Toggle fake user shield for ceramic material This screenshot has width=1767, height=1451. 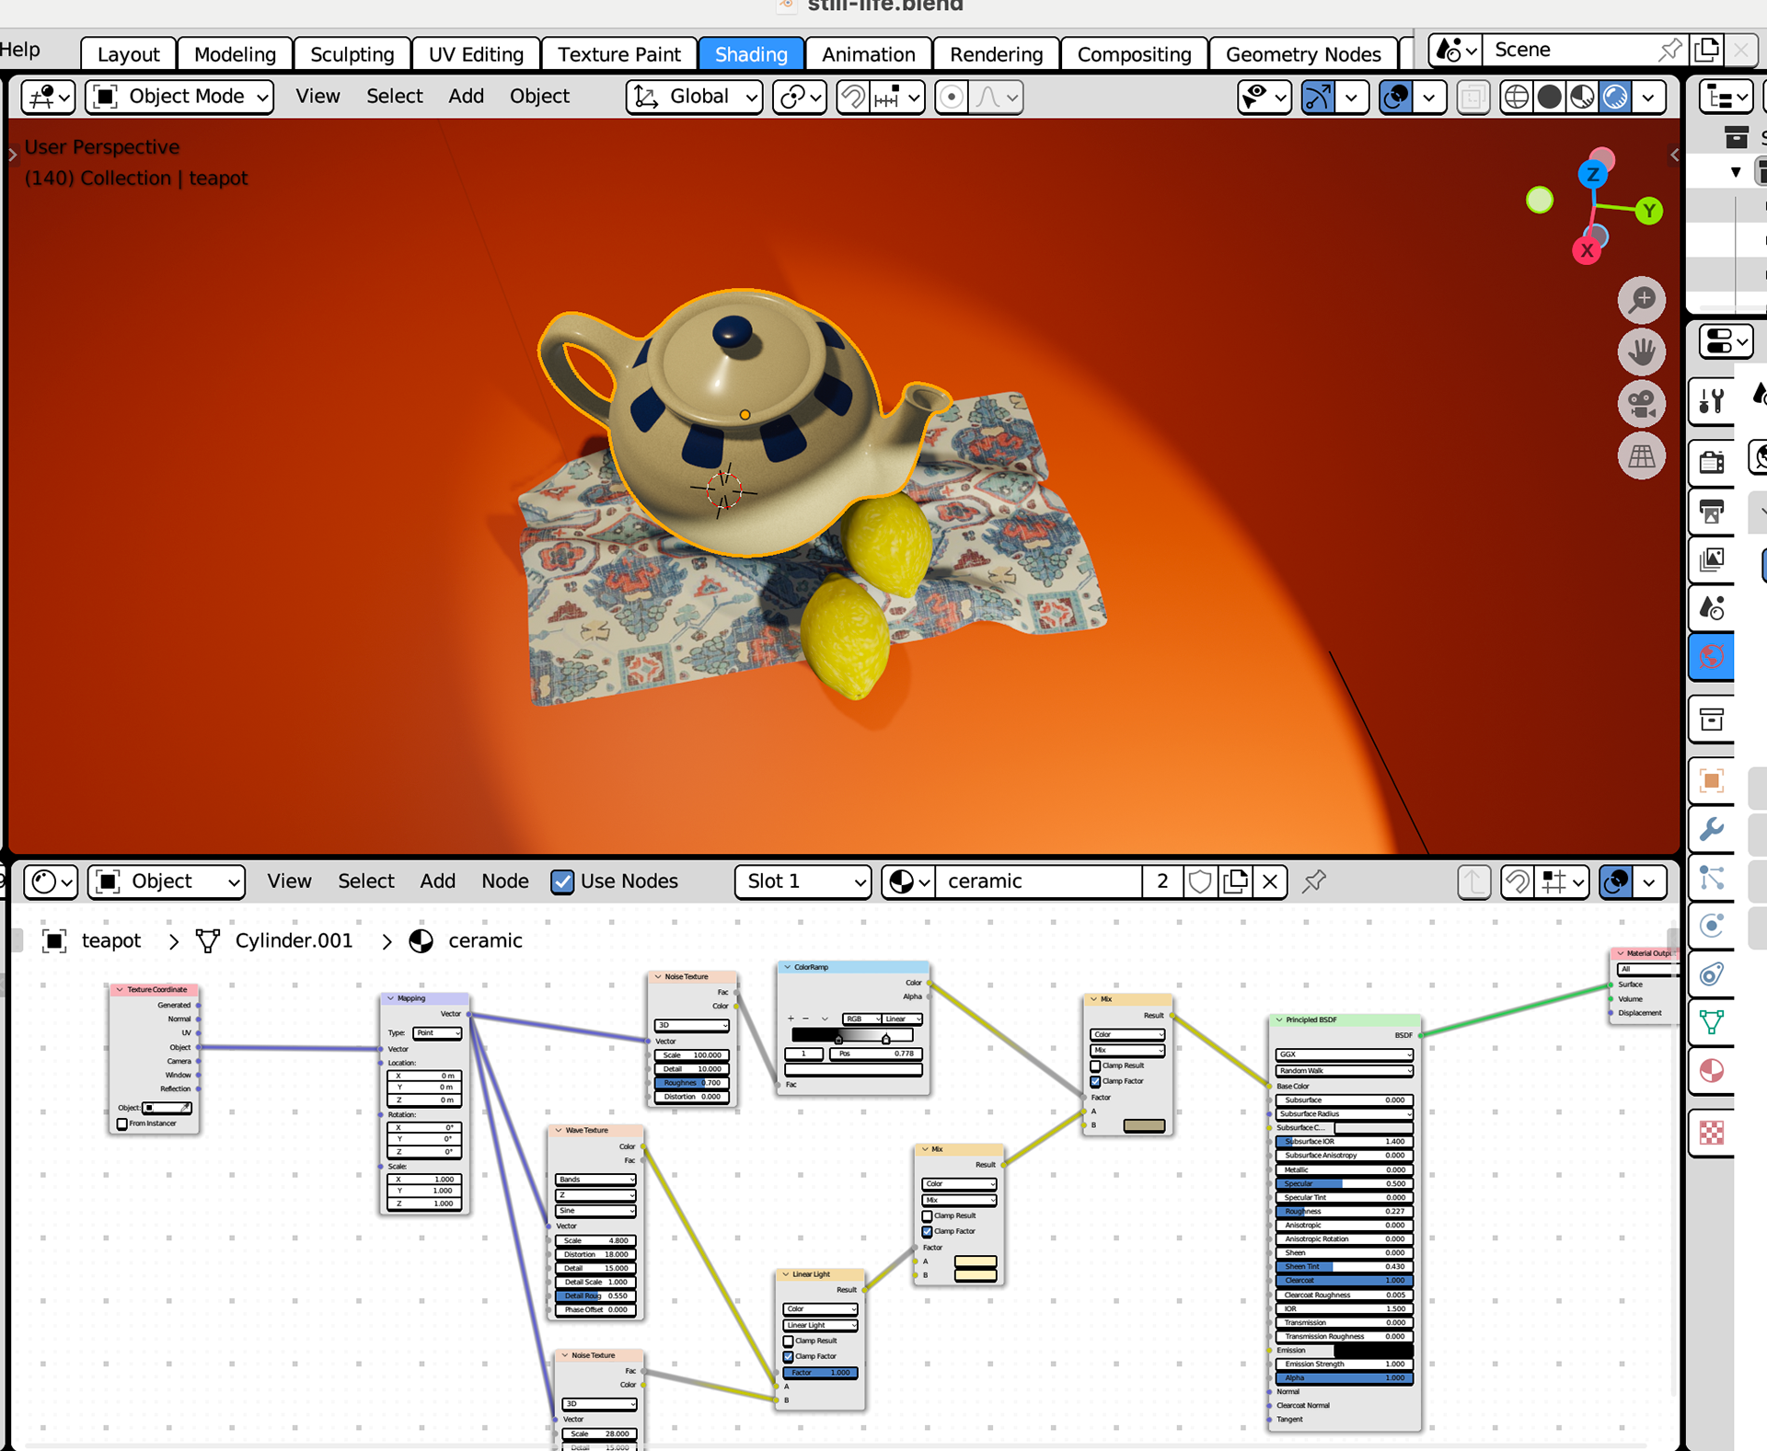click(1200, 881)
